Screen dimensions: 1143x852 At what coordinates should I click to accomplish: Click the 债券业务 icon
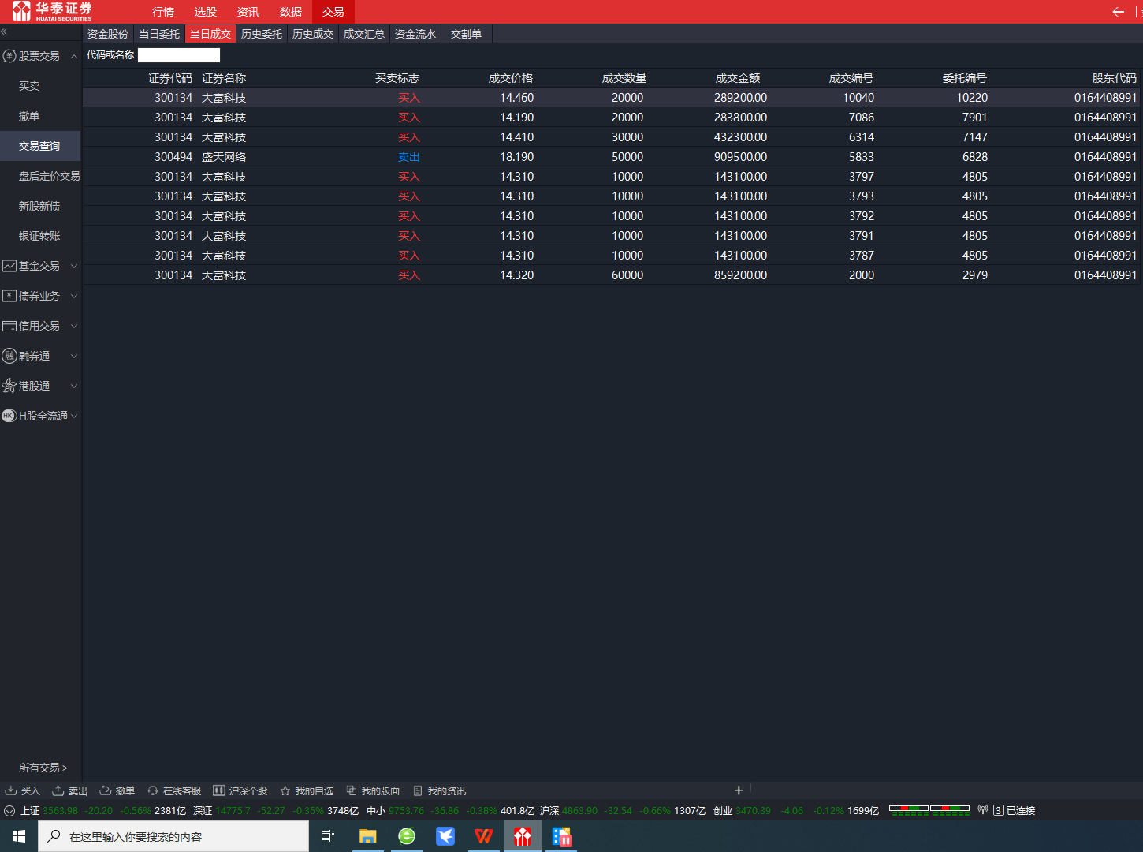9,296
